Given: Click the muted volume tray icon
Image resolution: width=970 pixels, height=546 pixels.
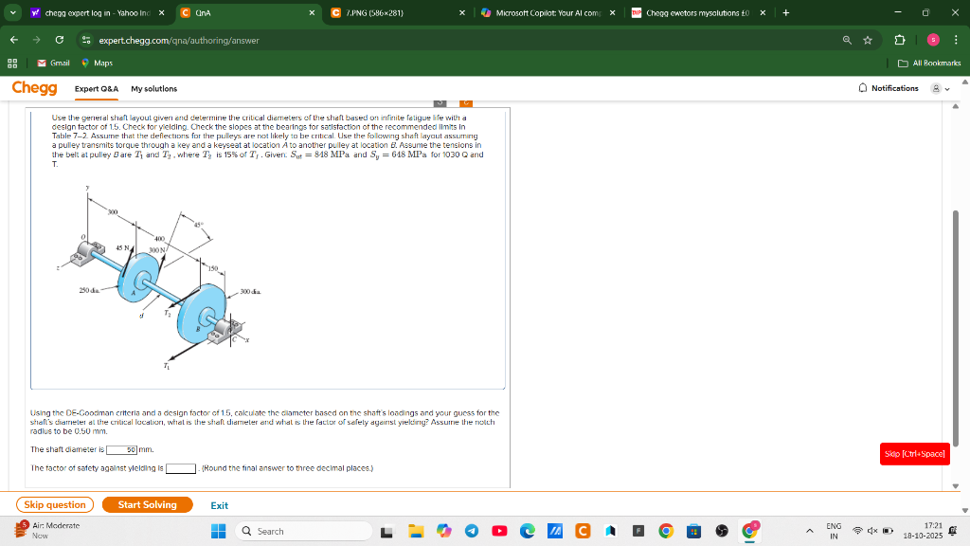Looking at the screenshot, I should click(x=872, y=531).
